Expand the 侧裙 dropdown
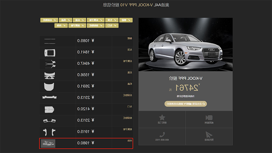The width and height of the screenshot is (272, 153). (126, 20)
